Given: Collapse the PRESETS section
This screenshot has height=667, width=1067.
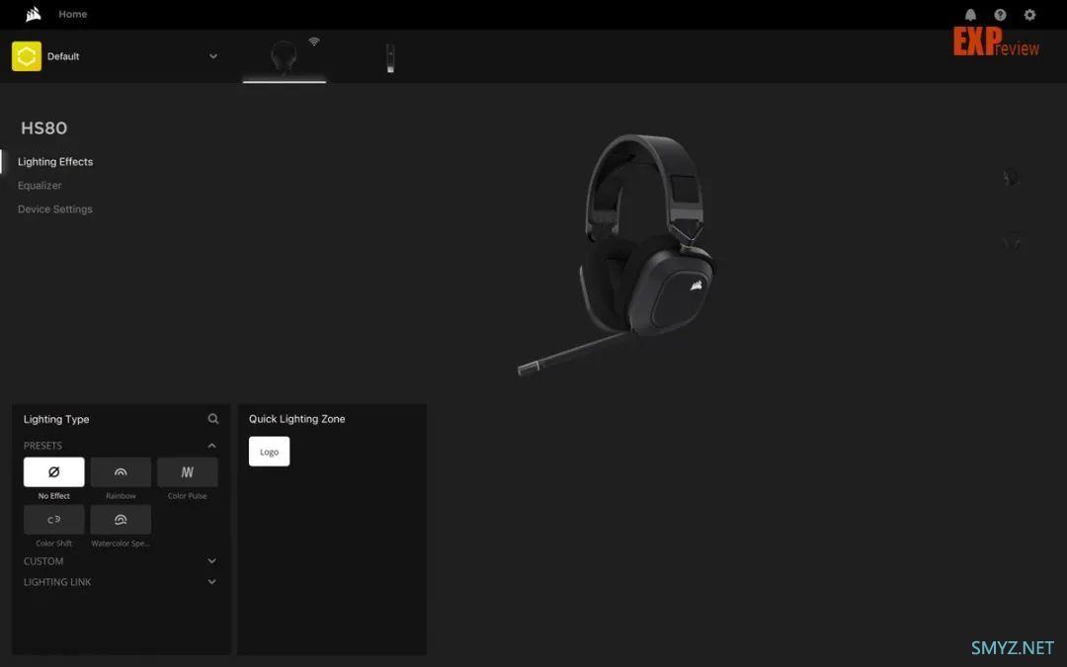Looking at the screenshot, I should coord(211,446).
